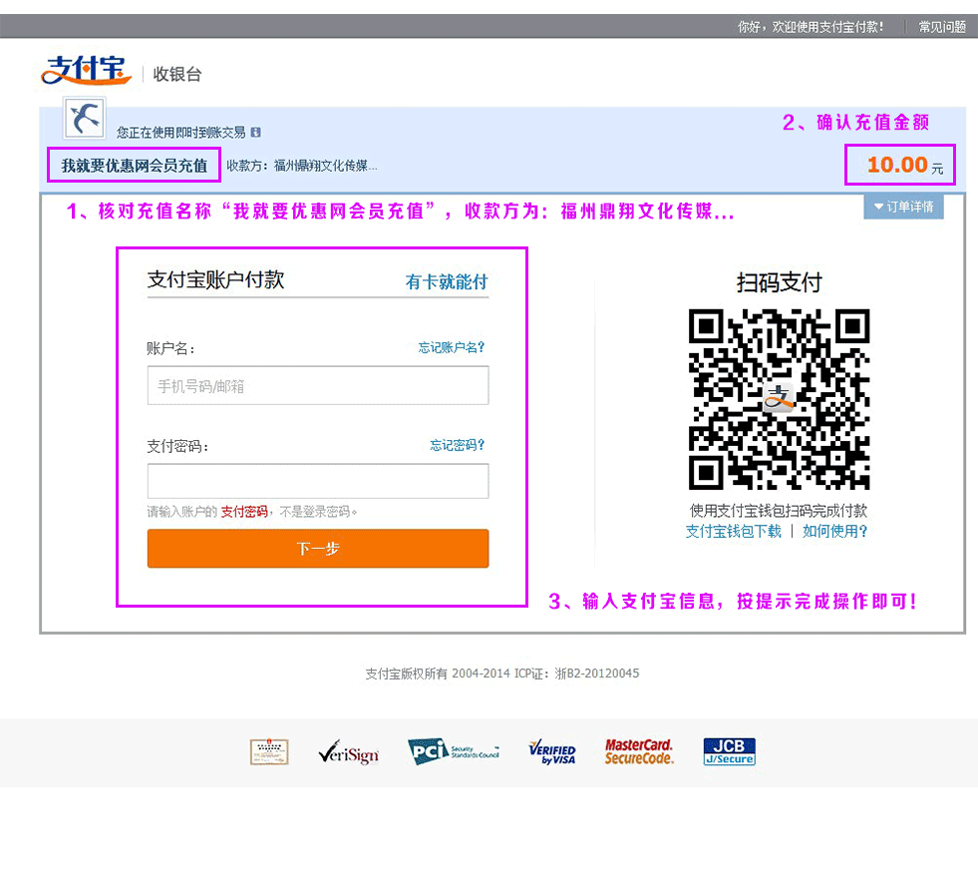
Task: Click the VeriSign logo
Action: [349, 752]
